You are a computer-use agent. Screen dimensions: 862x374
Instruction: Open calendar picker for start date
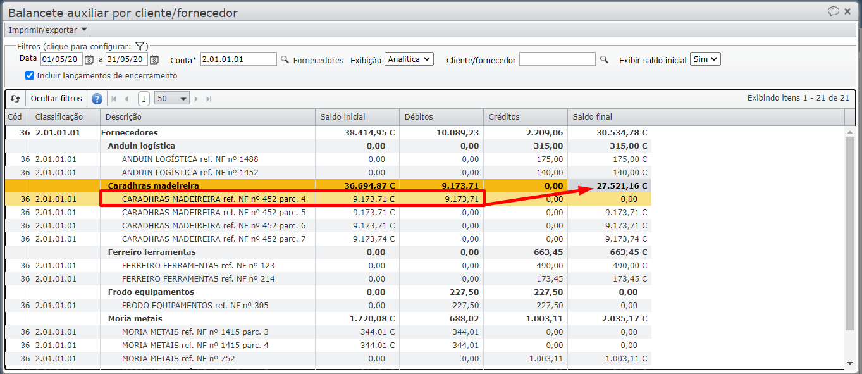[89, 59]
